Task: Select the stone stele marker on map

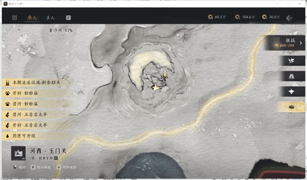Action: point(165,74)
